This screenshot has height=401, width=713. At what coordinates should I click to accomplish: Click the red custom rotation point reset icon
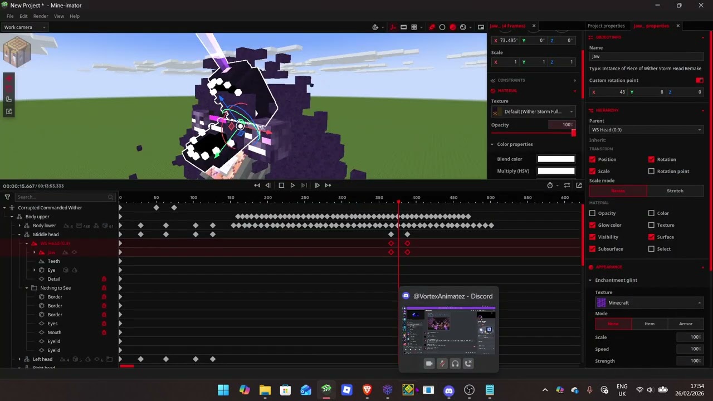(700, 80)
